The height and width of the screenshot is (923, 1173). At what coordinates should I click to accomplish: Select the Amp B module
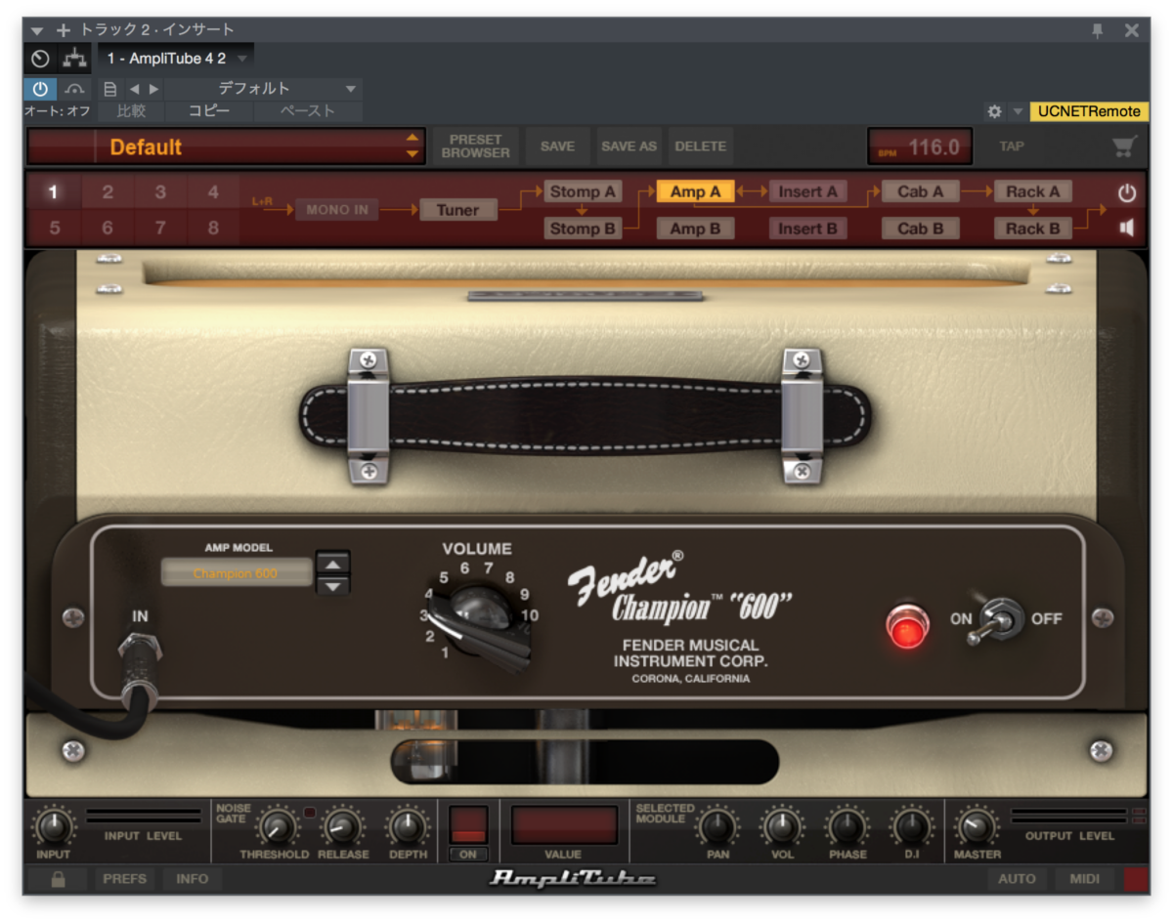[695, 229]
